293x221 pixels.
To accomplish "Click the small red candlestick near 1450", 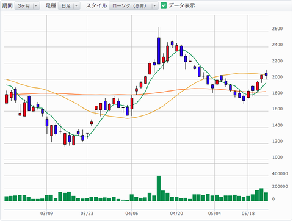I will (92, 123).
